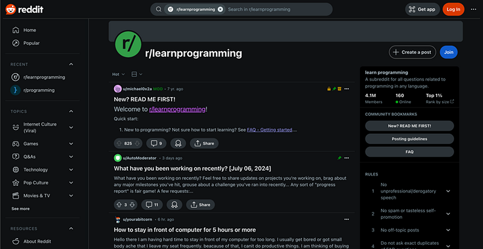Click Create a post button
The width and height of the screenshot is (483, 249).
pos(412,52)
